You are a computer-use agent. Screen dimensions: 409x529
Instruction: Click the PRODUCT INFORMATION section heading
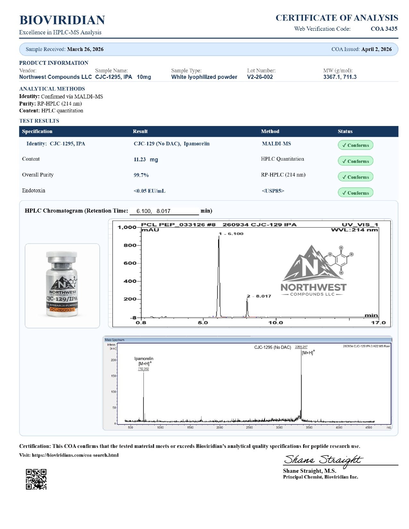coord(54,63)
